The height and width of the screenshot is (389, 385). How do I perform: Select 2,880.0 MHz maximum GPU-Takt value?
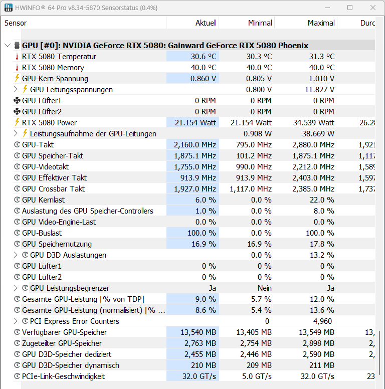click(x=313, y=145)
